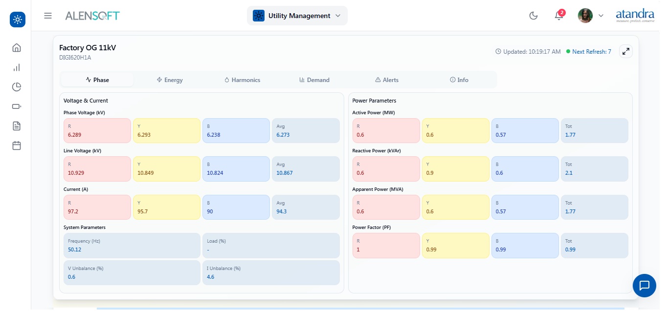Expand the user profile chevron menu
Screen dimensions: 666x311
pos(601,16)
